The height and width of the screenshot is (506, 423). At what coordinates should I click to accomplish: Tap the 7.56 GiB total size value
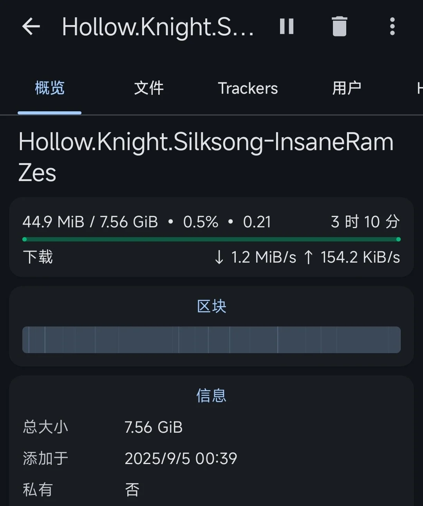click(154, 427)
